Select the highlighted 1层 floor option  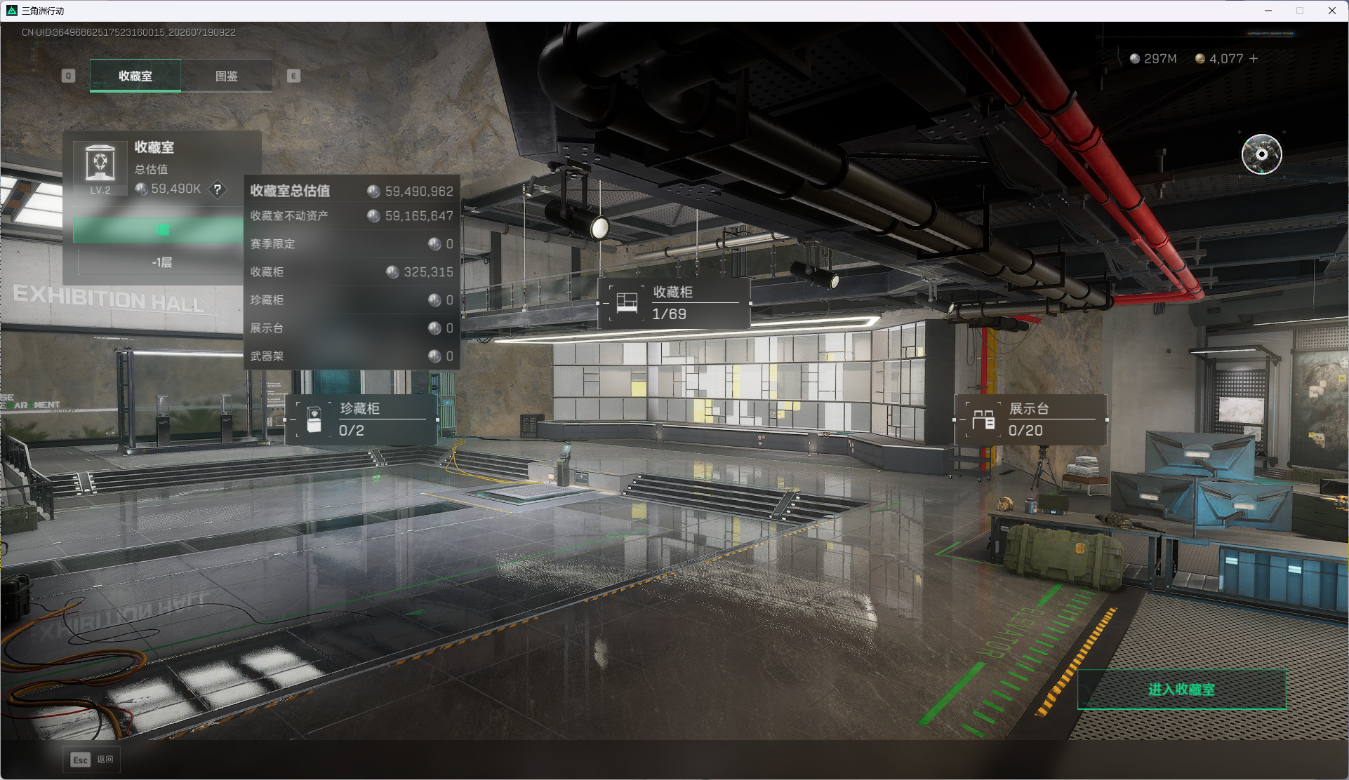point(161,230)
